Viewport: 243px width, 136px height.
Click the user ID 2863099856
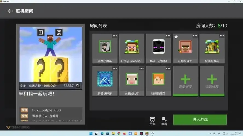click(20, 127)
